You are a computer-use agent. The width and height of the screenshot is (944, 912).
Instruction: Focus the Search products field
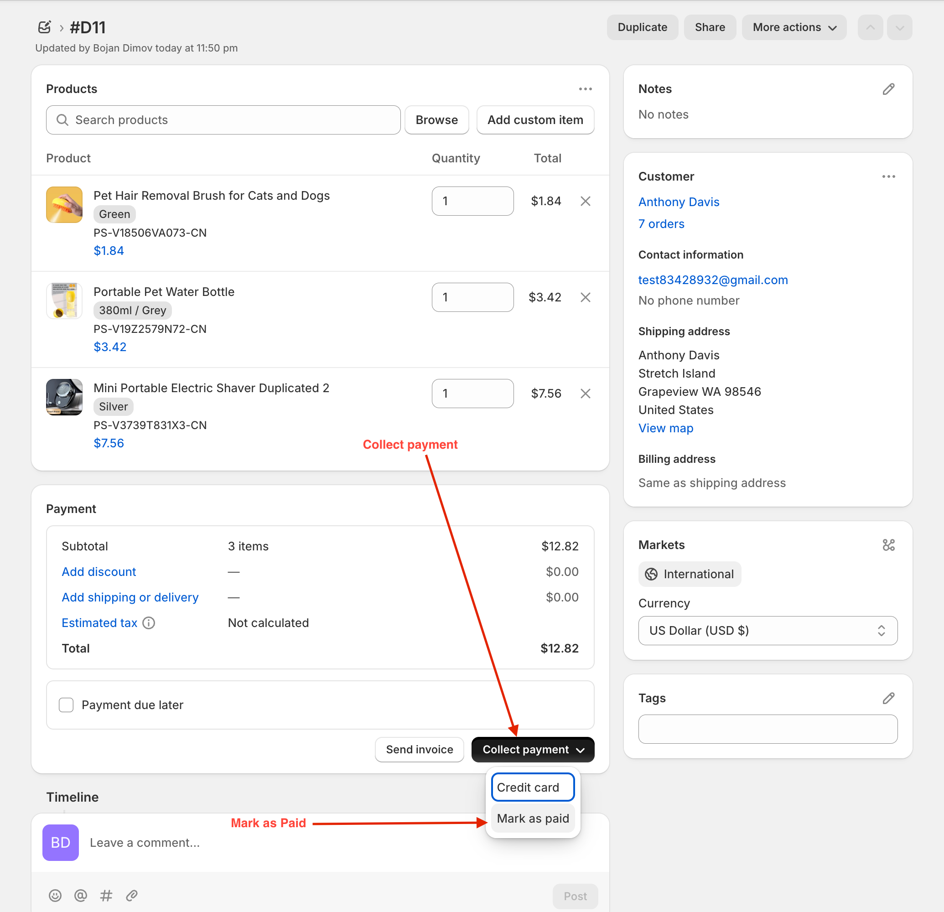pyautogui.click(x=223, y=120)
